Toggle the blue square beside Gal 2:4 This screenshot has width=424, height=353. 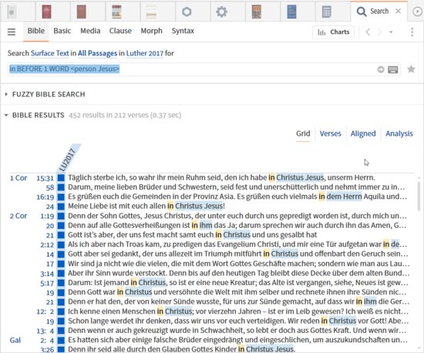tap(61, 340)
